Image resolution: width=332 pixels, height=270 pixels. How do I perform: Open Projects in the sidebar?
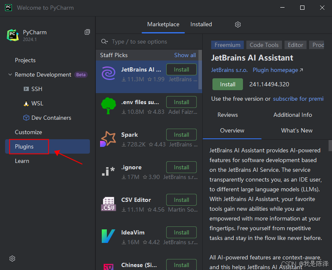(25, 60)
